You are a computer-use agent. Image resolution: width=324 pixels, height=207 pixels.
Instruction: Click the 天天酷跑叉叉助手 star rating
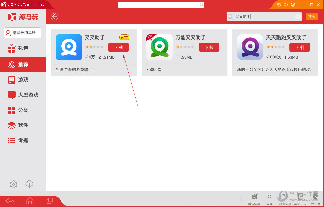point(276,47)
